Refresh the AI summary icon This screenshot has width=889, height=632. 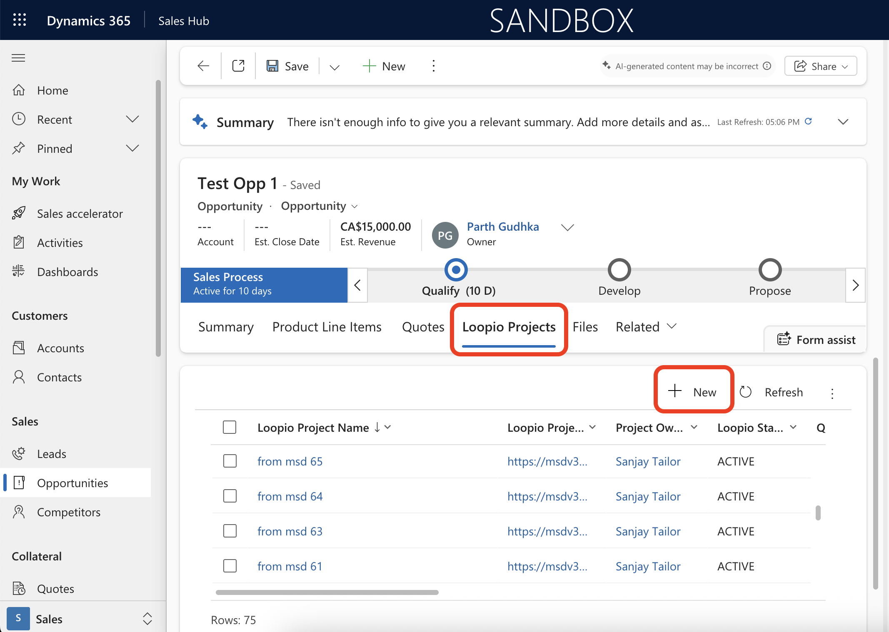(x=808, y=122)
